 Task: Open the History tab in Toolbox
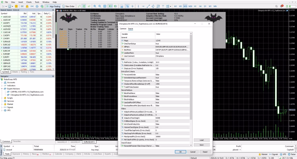[26, 154]
